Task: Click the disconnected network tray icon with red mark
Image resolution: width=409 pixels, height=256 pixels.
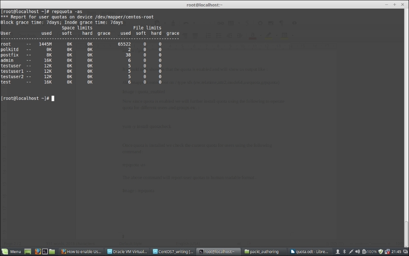Action: 387,252
